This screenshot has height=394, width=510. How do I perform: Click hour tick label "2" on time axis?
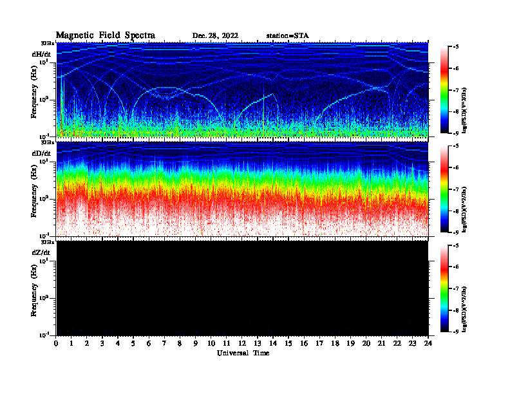(87, 343)
